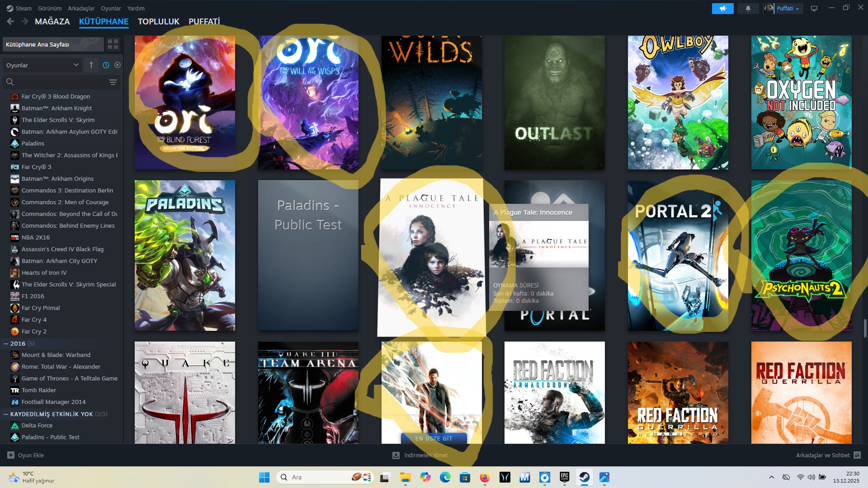Open friends chat icon at bottom right

(x=857, y=455)
